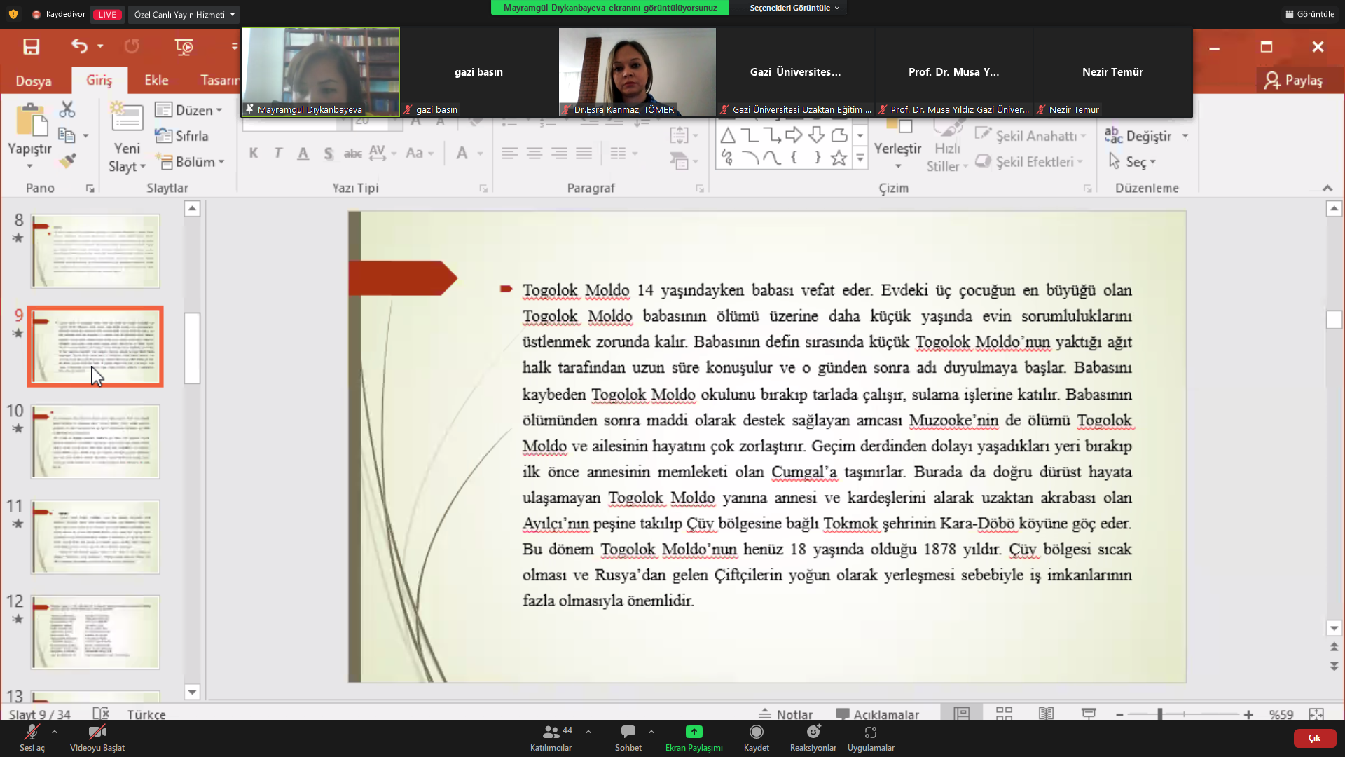This screenshot has width=1345, height=757.
Task: Open the Dosya file menu
Action: coord(34,81)
